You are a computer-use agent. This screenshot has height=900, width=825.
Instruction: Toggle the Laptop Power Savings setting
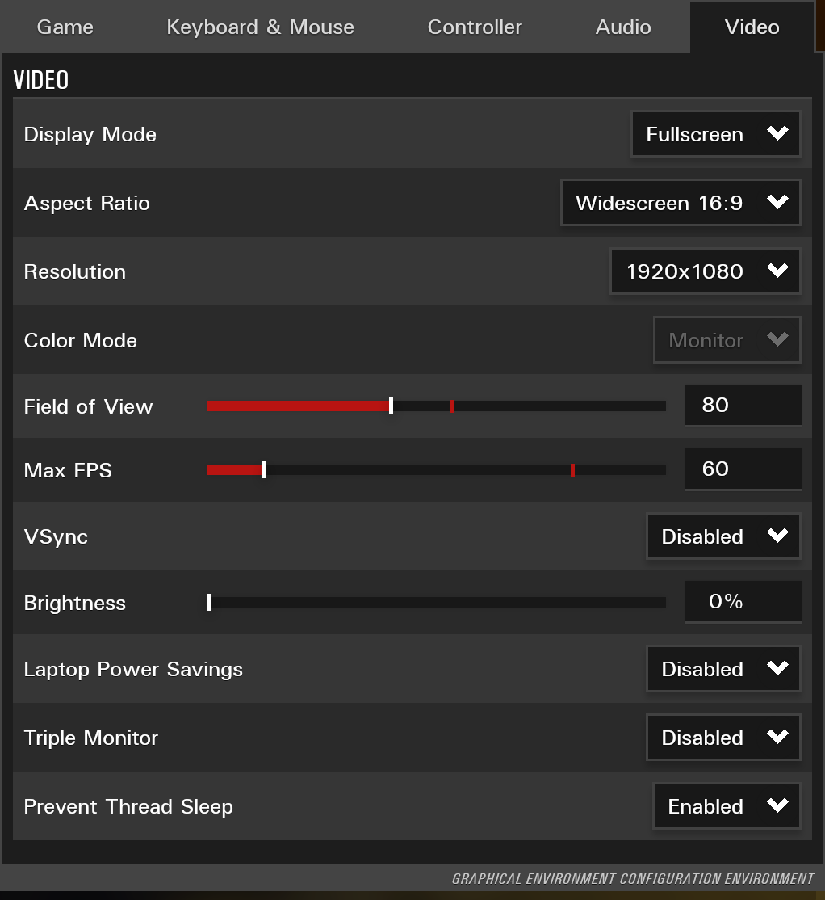722,669
